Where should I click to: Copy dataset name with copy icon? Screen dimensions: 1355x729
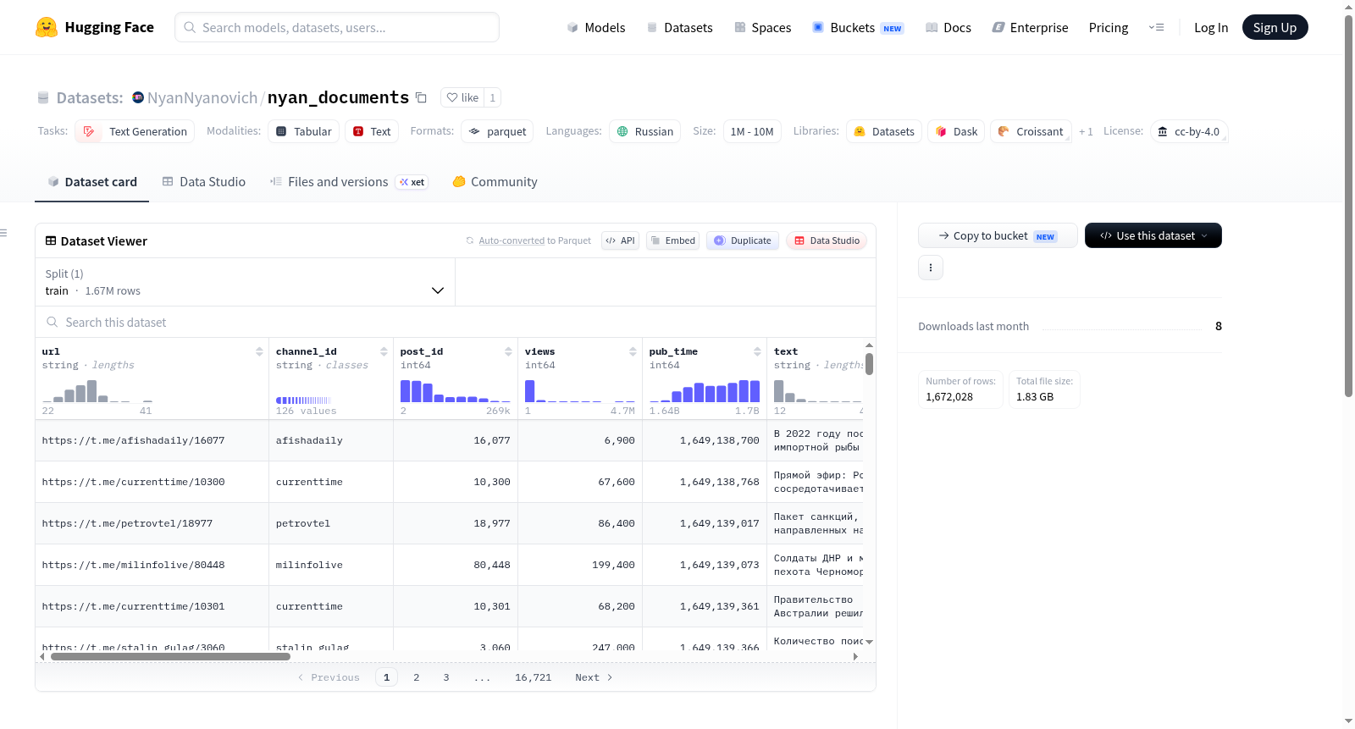[421, 97]
